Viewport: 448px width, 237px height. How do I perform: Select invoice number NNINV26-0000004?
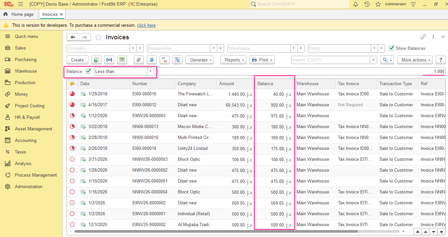(150, 192)
